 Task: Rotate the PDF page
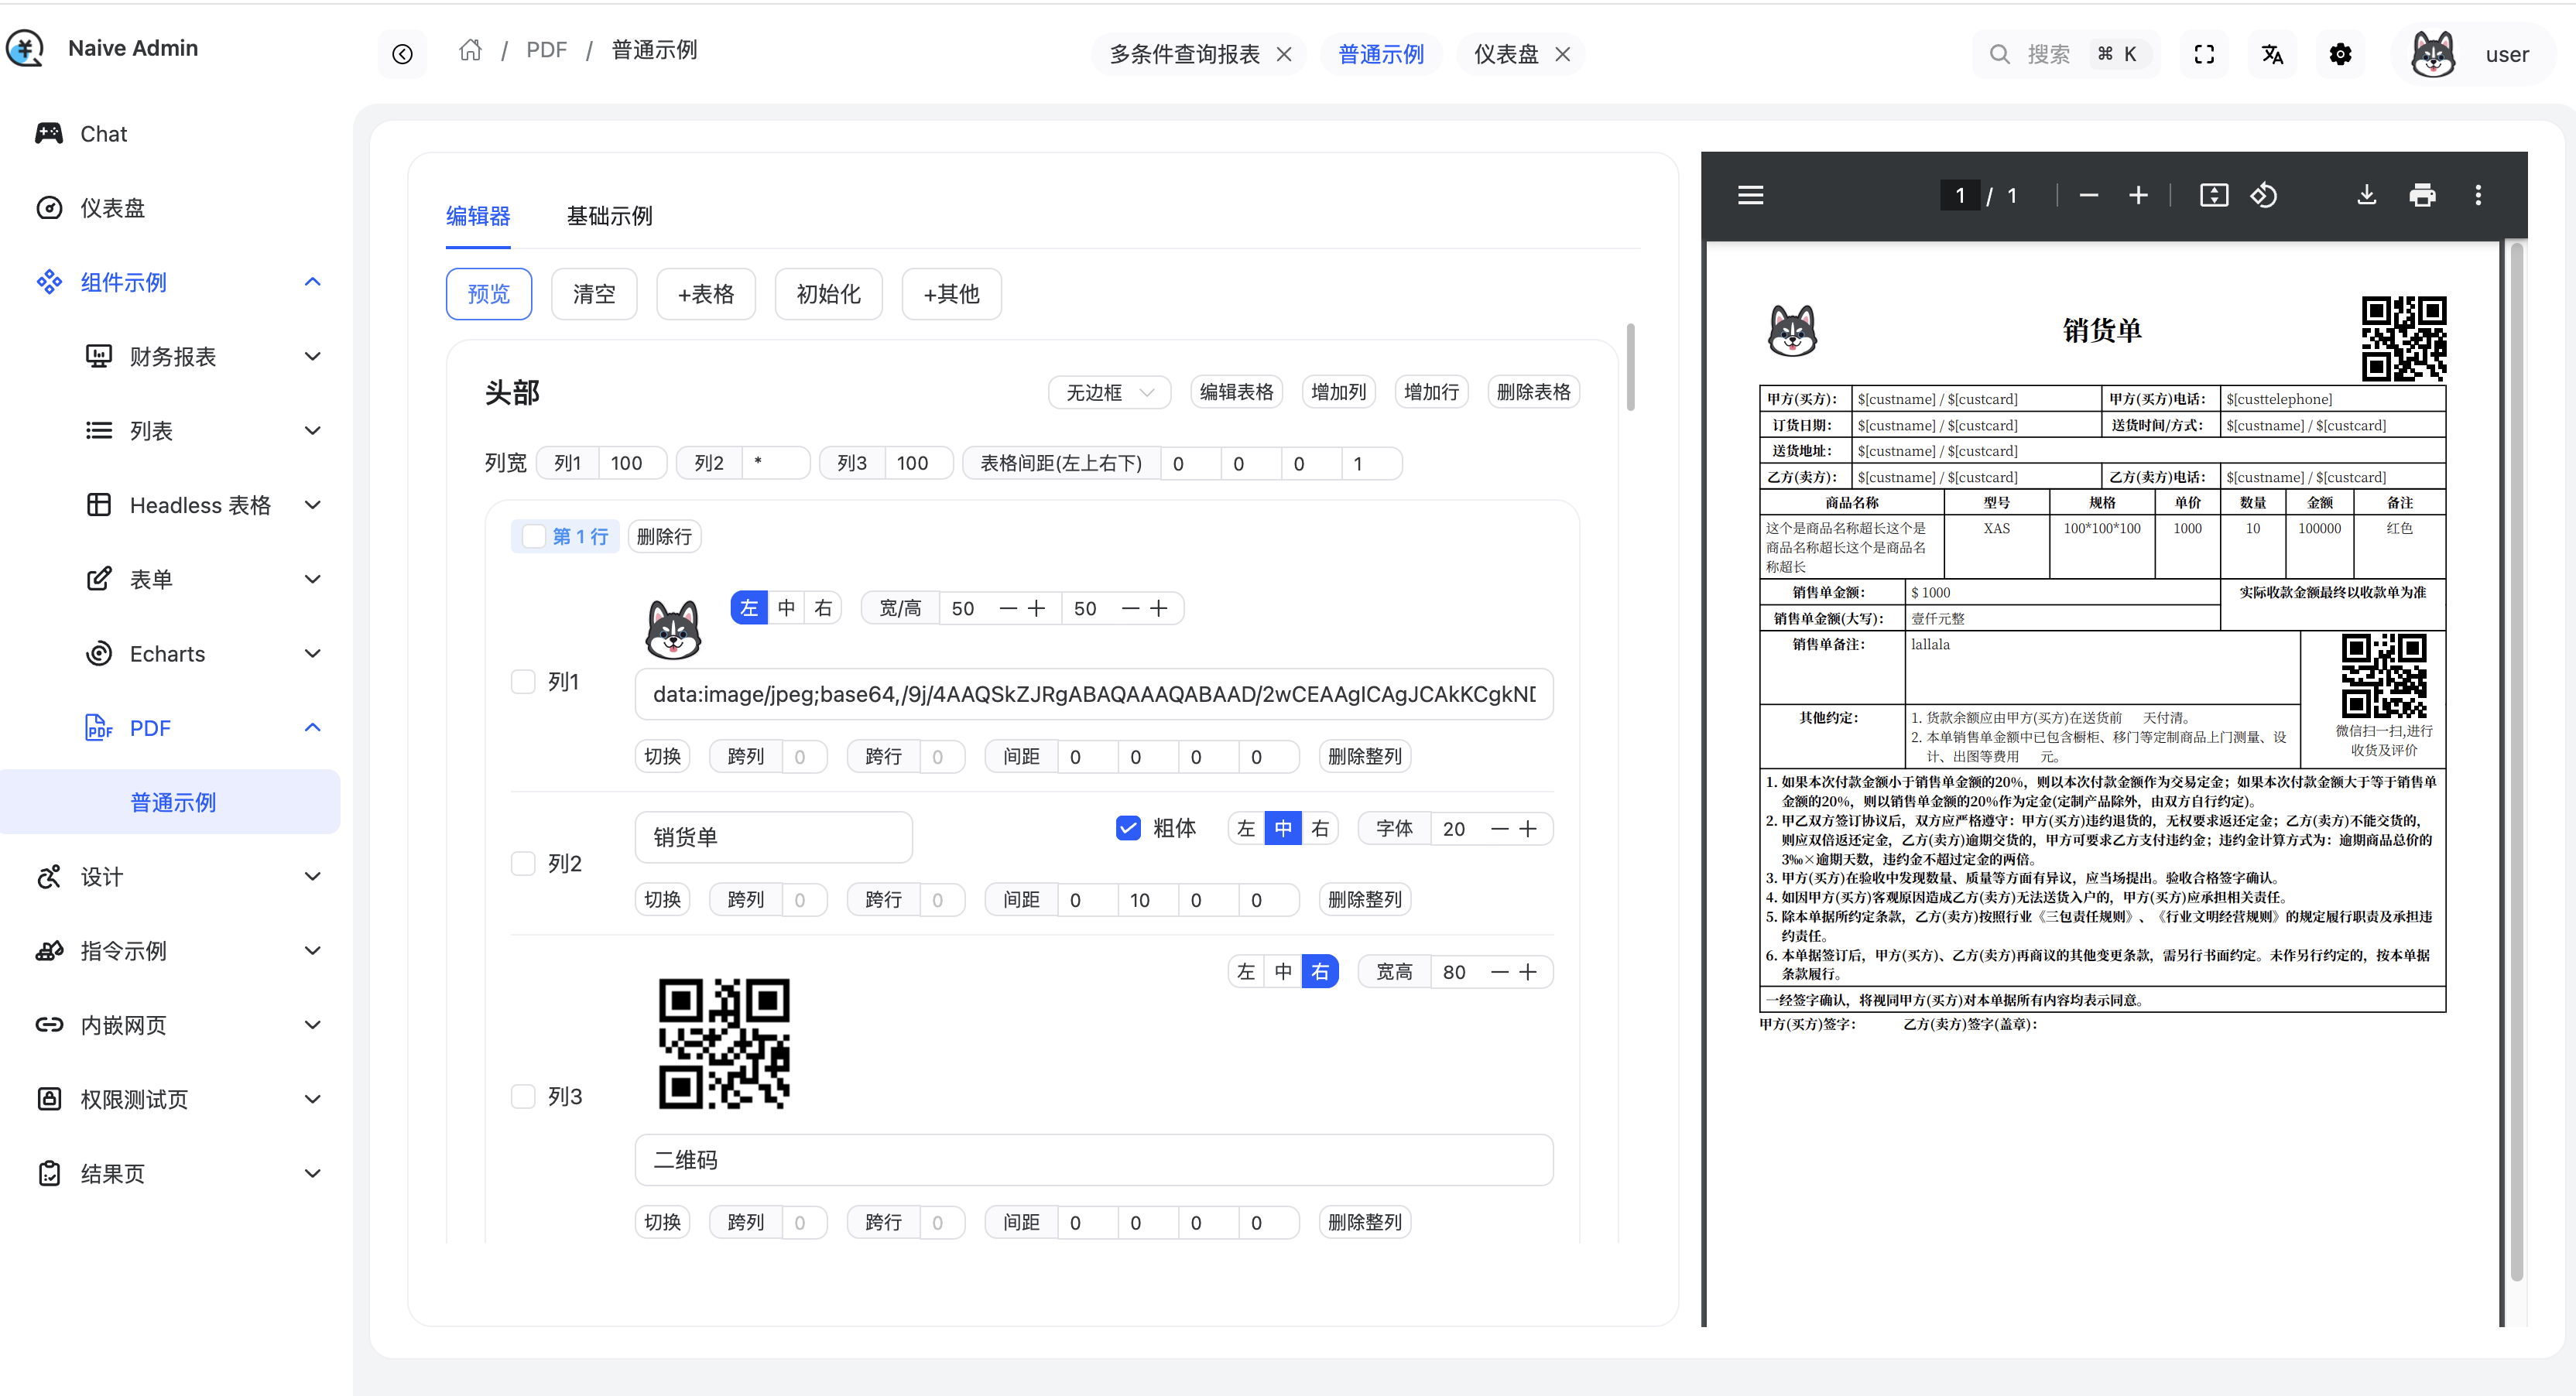2264,195
